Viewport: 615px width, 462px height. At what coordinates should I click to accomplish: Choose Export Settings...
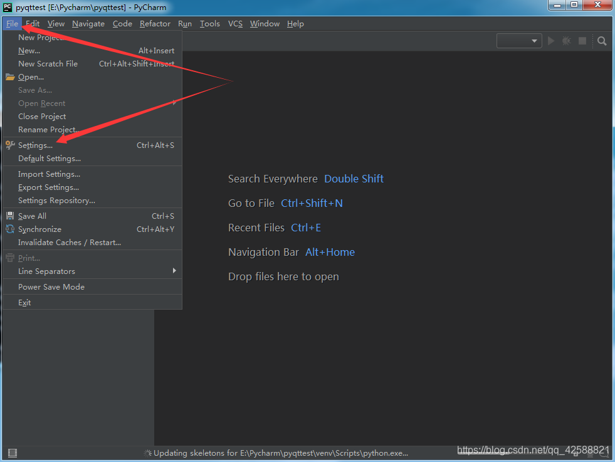[x=93, y=187]
